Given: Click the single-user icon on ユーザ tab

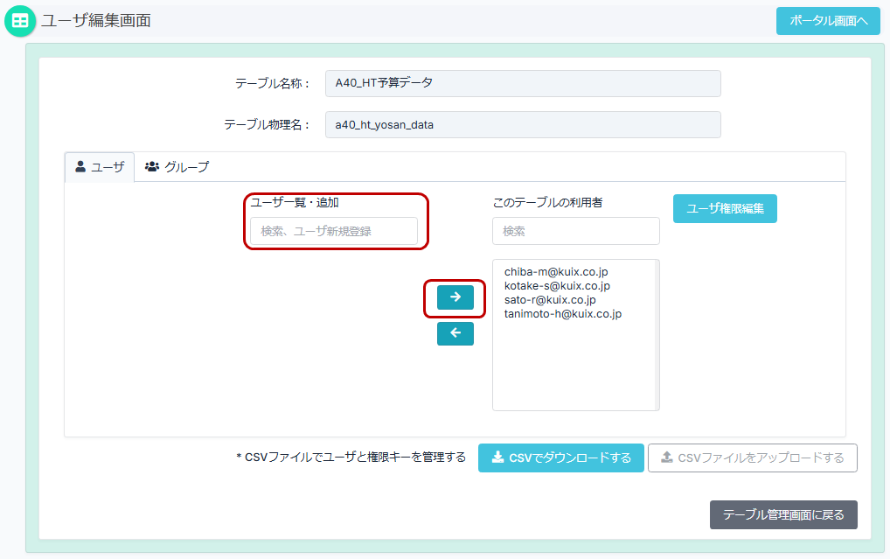Looking at the screenshot, I should click(80, 166).
